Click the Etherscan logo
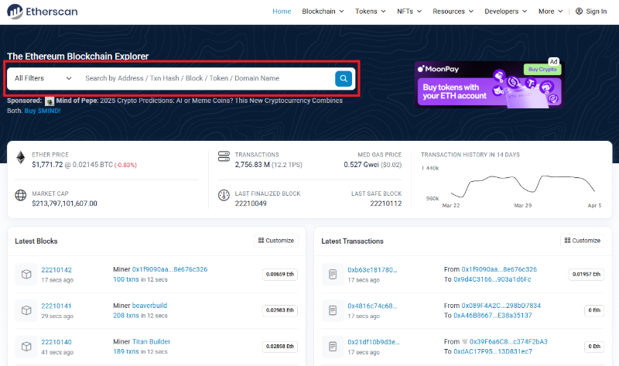This screenshot has height=366, width=619. [x=43, y=12]
